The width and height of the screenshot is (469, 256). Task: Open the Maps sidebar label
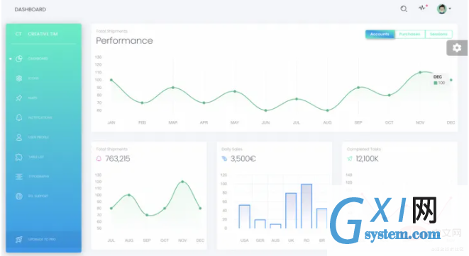pyautogui.click(x=33, y=98)
